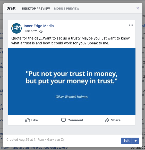Switch to the Mobile Preview tab
This screenshot has width=145, height=150.
[x=67, y=9]
